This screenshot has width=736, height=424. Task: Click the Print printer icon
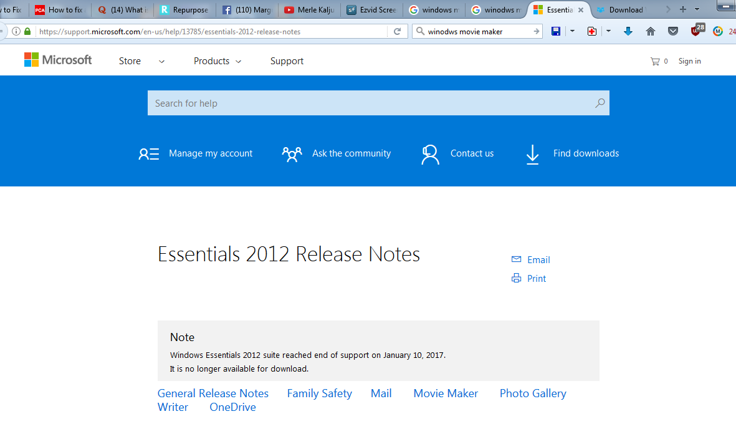(x=517, y=278)
